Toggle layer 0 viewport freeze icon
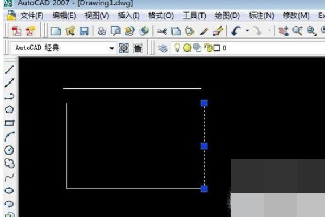The image size is (325, 217). 197,48
